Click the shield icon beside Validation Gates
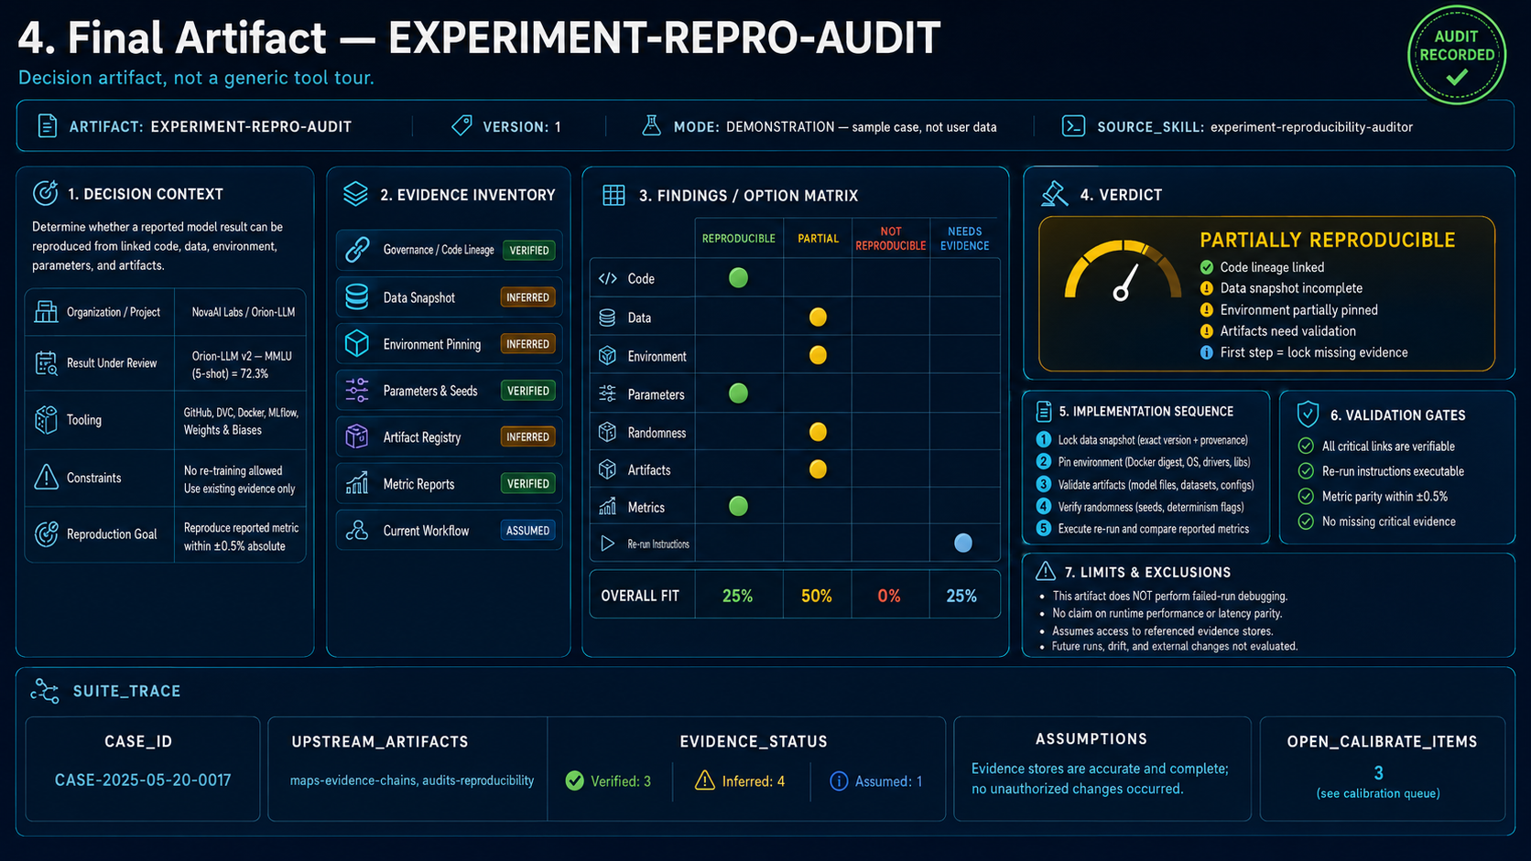Viewport: 1531px width, 861px height. coord(1308,414)
